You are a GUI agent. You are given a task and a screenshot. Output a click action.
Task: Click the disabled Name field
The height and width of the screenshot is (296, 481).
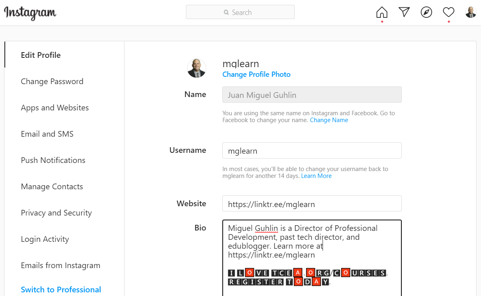[312, 95]
